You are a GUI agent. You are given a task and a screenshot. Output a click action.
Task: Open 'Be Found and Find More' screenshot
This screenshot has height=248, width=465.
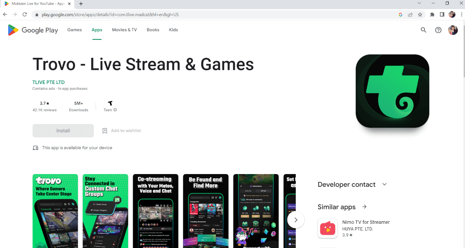coord(206,211)
